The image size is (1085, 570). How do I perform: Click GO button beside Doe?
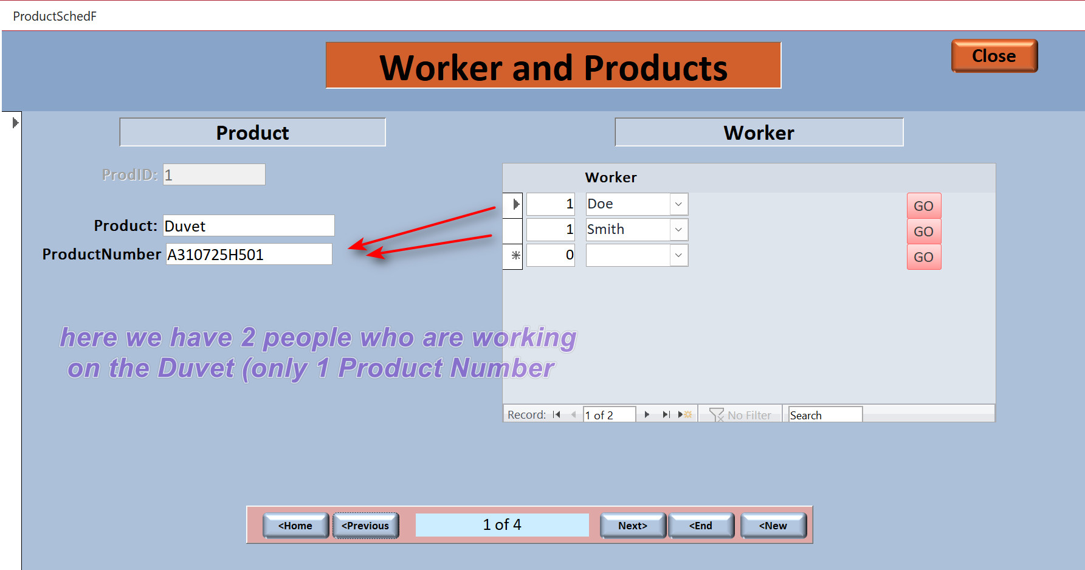924,206
